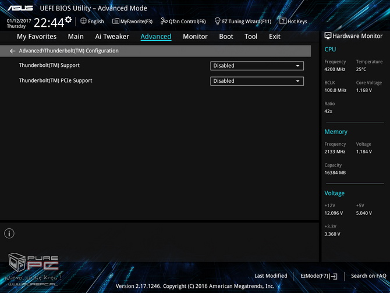
Task: Click the 1.184 V memory voltage value
Action: click(364, 151)
